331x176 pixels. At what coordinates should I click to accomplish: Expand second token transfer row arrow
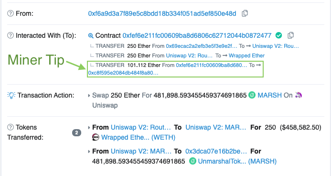[x=89, y=152]
